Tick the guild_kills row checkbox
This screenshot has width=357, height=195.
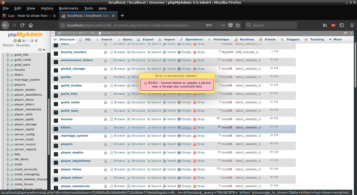56,95
